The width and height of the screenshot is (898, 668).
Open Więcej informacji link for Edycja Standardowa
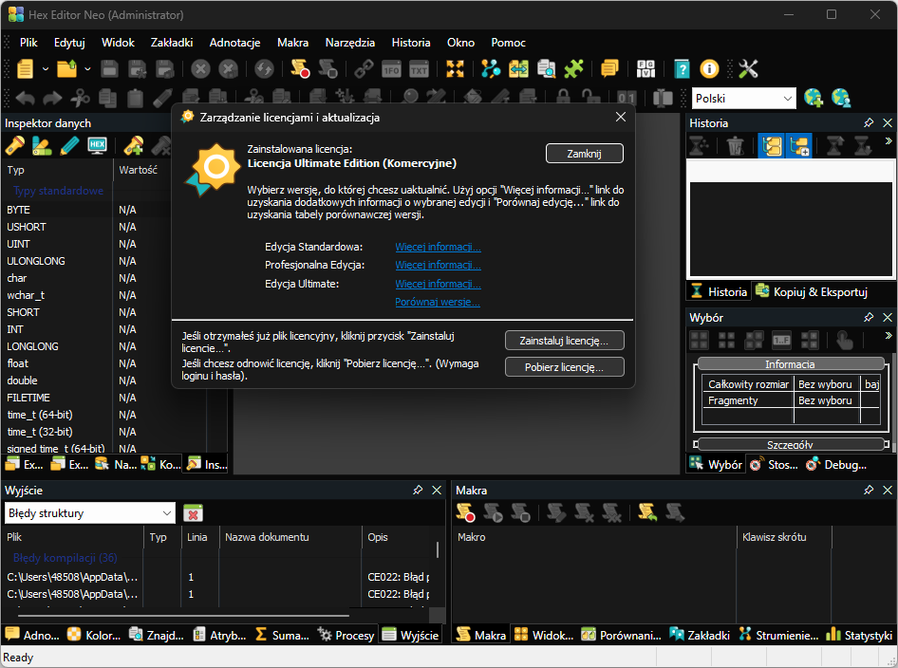[438, 247]
